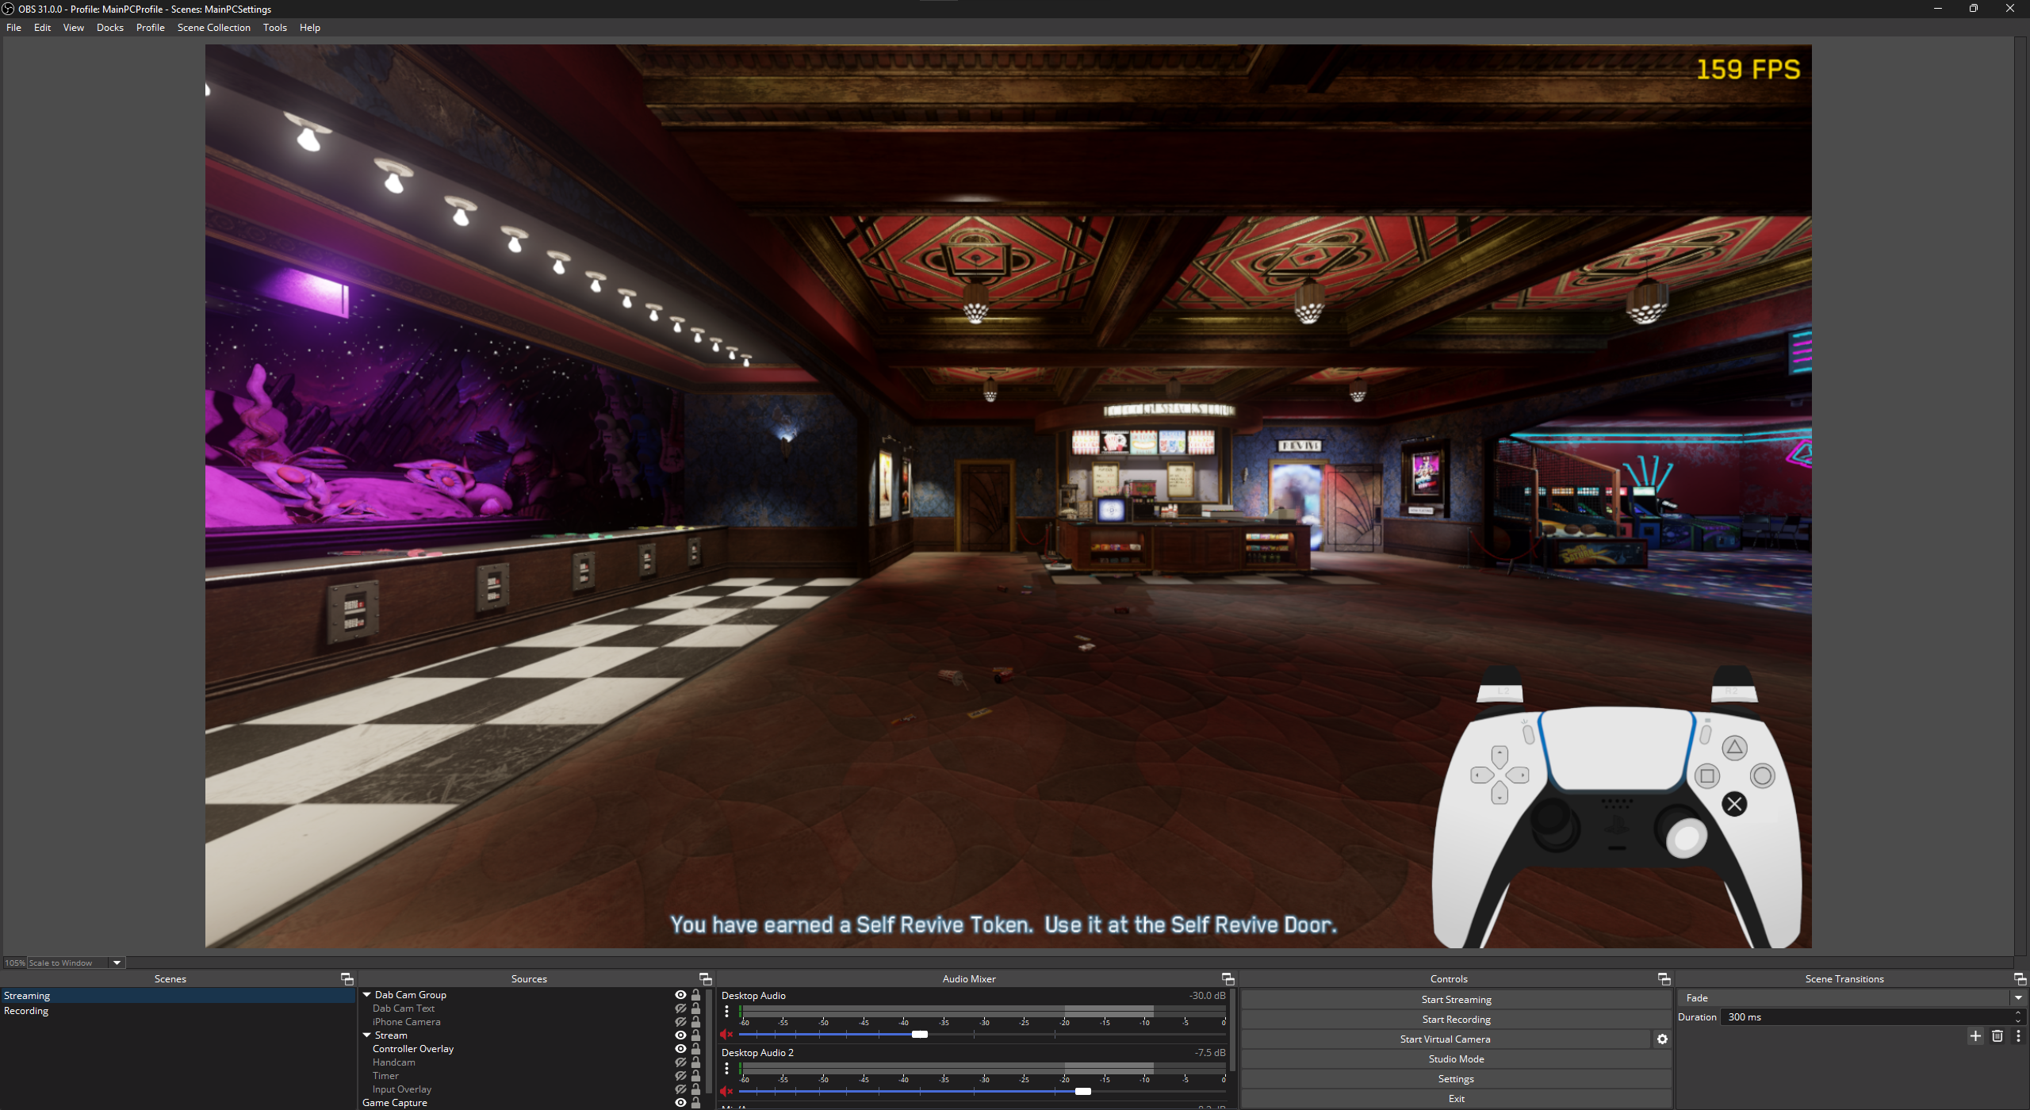Open the Help menu
The image size is (2030, 1110).
point(310,28)
